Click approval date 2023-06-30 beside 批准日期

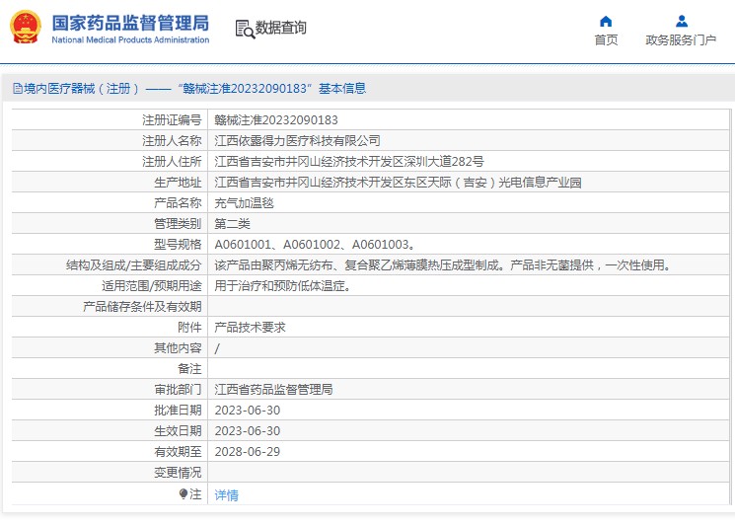(247, 411)
